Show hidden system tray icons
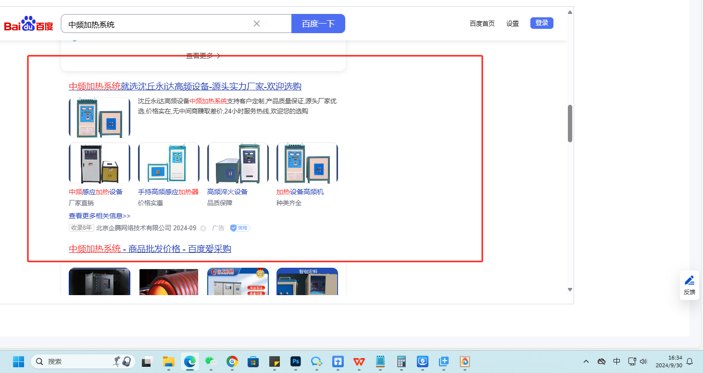 (x=586, y=361)
